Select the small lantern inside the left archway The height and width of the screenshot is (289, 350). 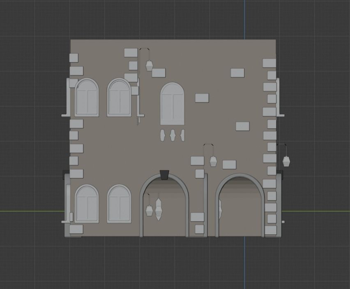pyautogui.click(x=149, y=210)
